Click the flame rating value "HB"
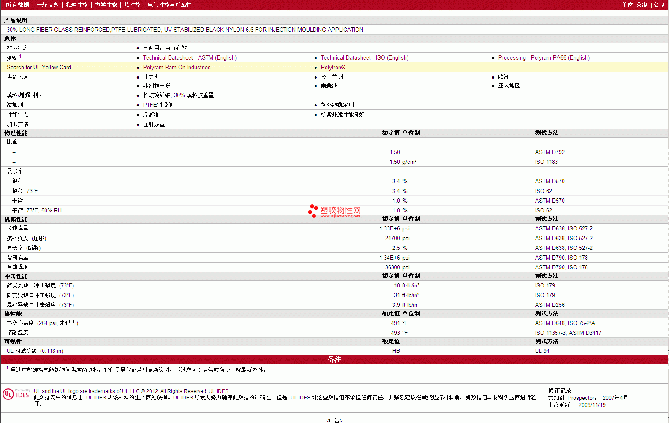This screenshot has height=423, width=669. [396, 351]
